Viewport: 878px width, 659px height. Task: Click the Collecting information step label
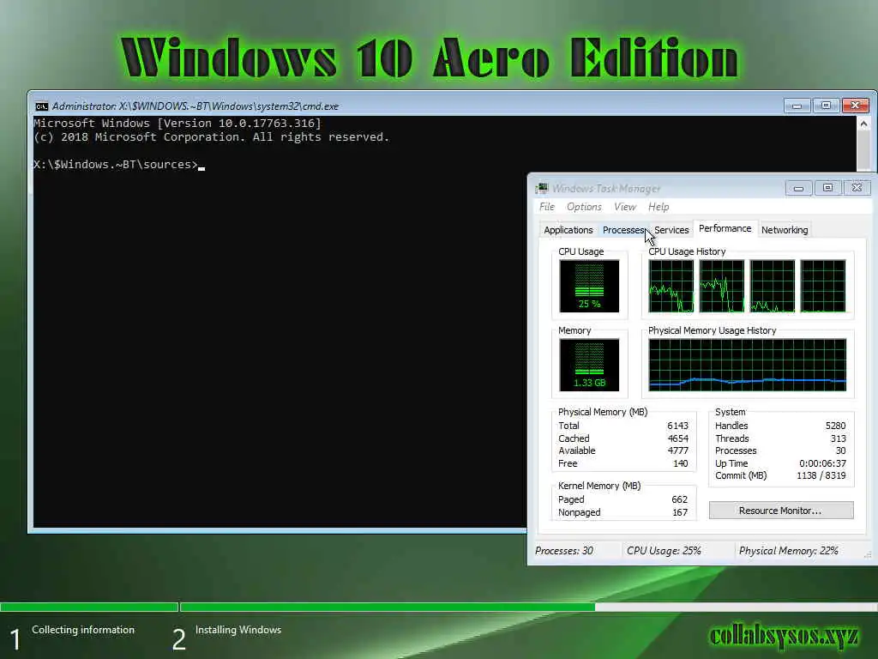tap(83, 630)
